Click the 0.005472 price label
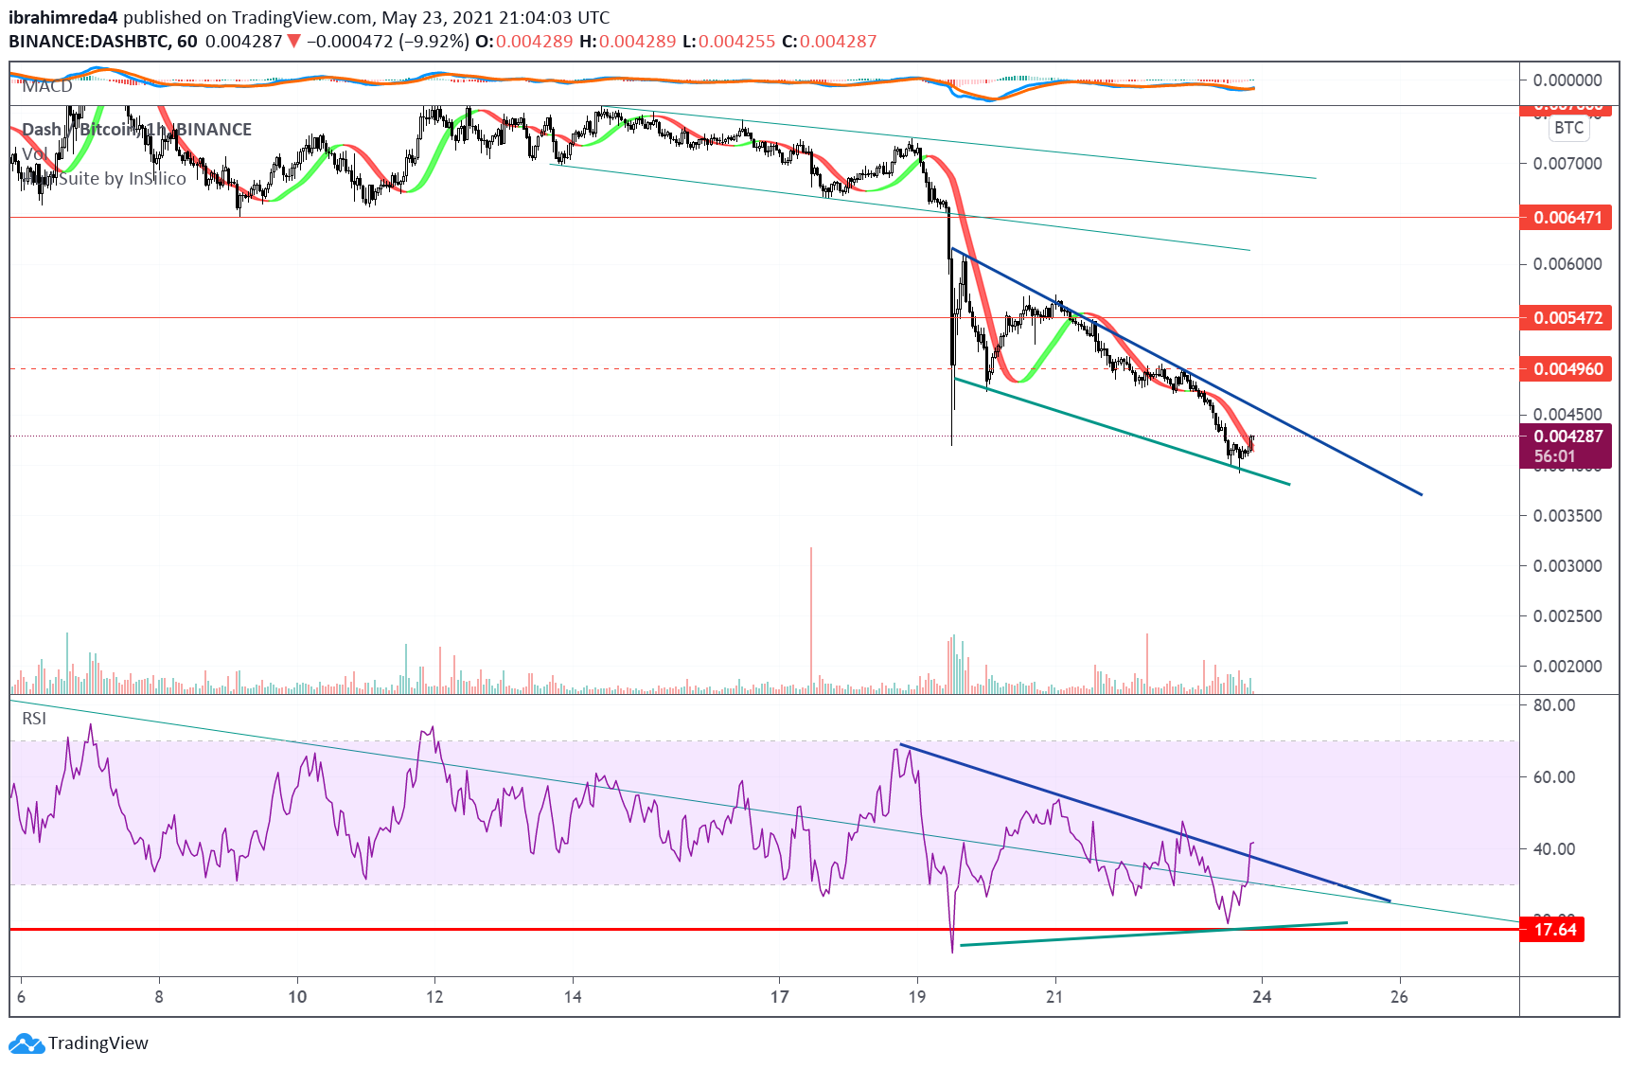 1567,318
